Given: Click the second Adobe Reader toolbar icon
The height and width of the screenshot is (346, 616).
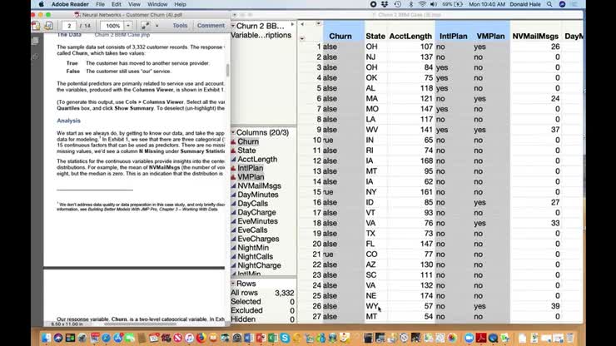Looking at the screenshot, I should tap(49, 26).
